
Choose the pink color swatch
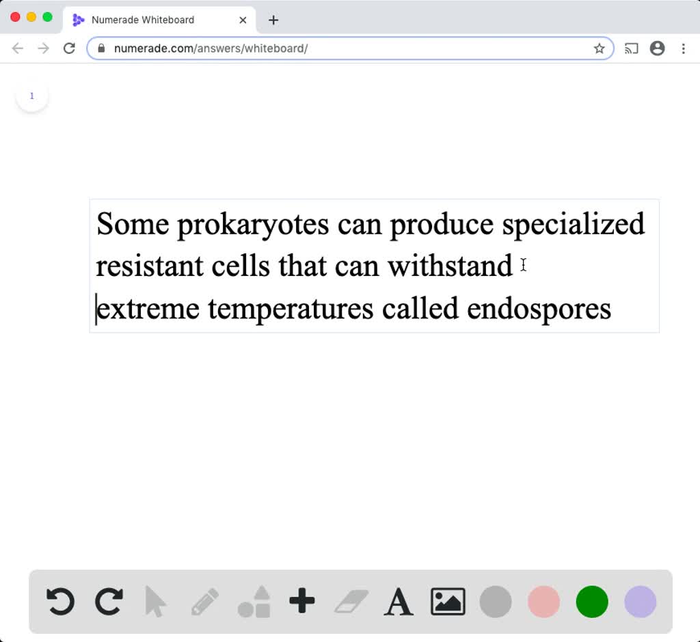pyautogui.click(x=544, y=602)
